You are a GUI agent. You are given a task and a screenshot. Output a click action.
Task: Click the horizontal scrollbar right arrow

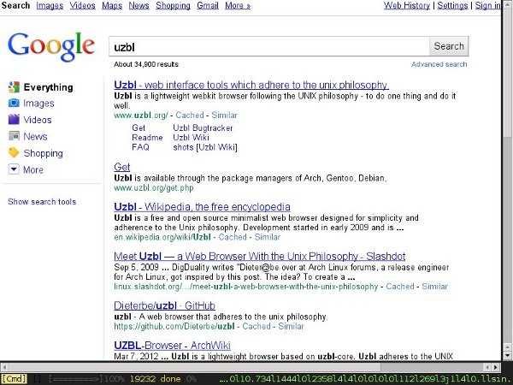(x=496, y=367)
